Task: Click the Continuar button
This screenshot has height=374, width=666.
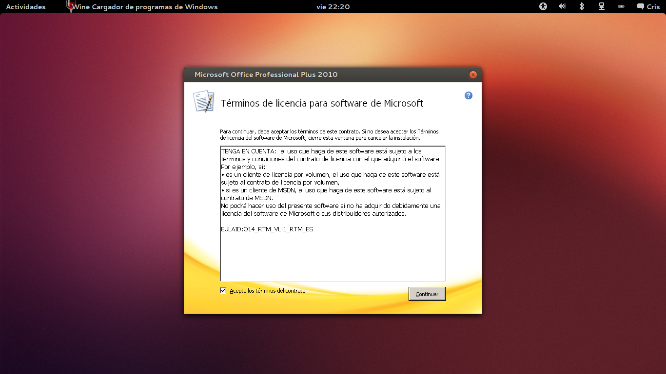Action: pyautogui.click(x=427, y=294)
